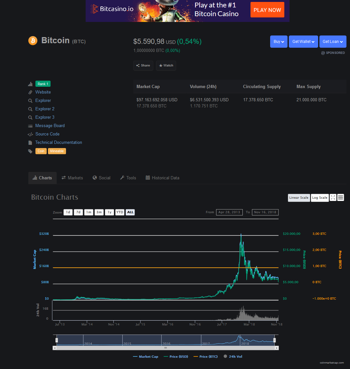
Task: Click the magnifier icon beside Explorer 3
Action: point(30,117)
